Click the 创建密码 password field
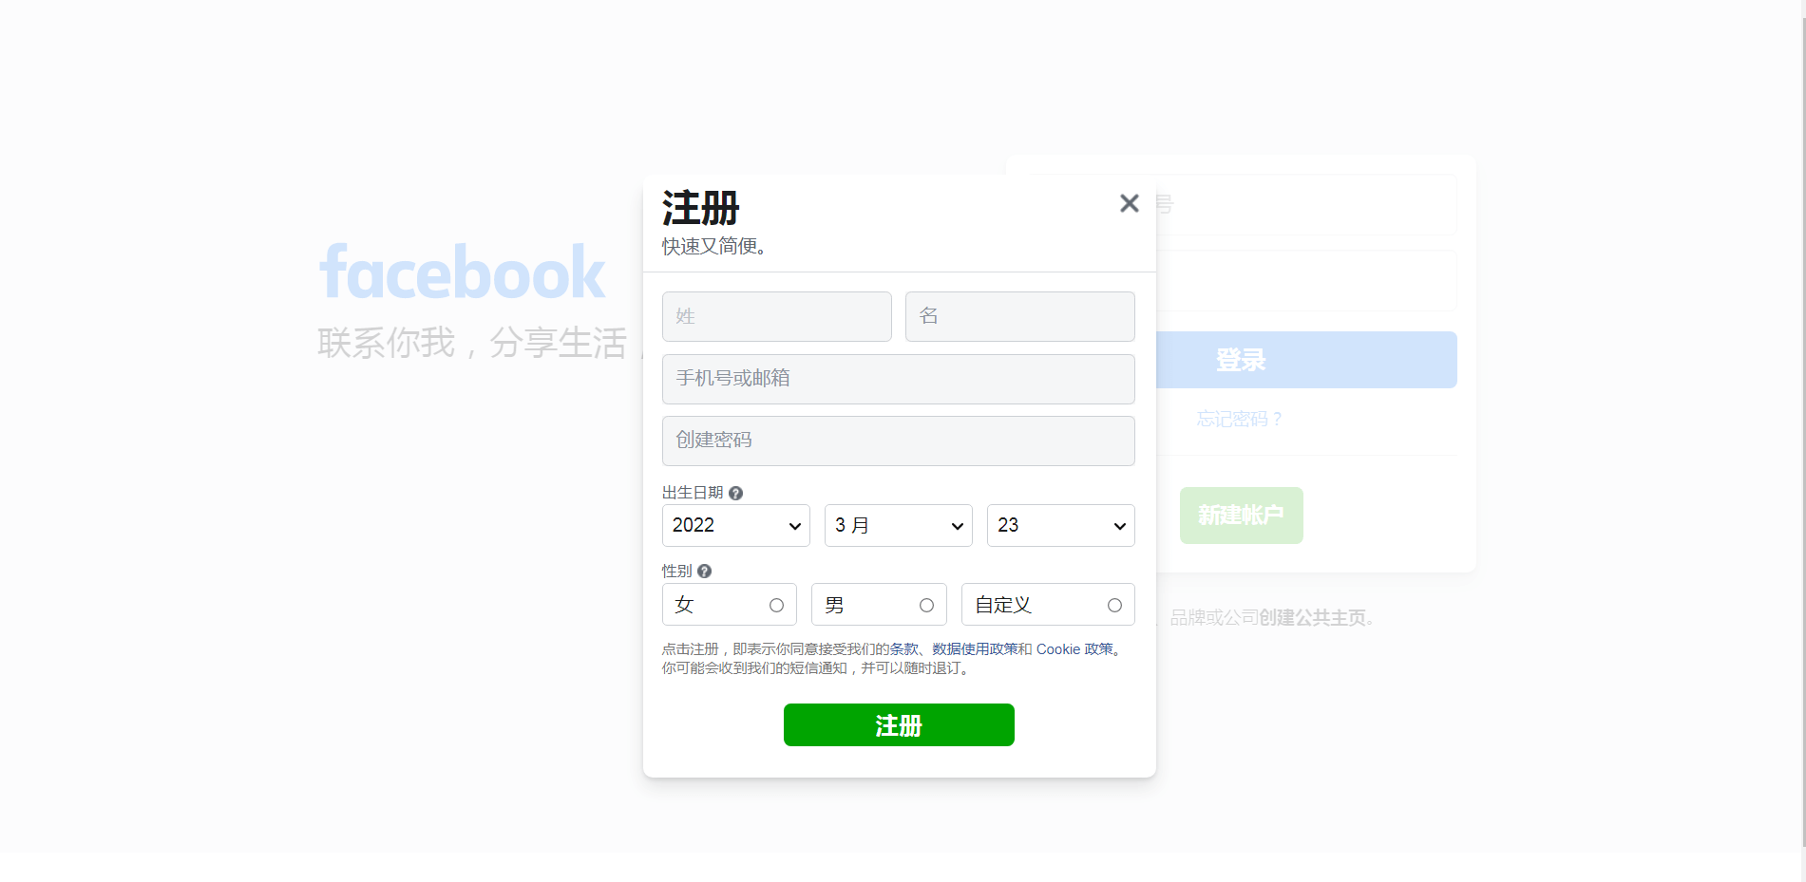This screenshot has width=1806, height=882. pos(898,441)
